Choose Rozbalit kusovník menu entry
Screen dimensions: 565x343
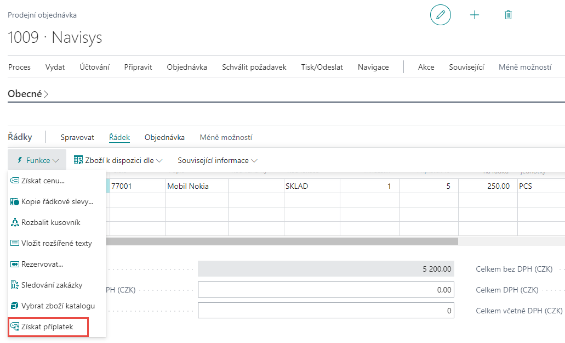57,222
